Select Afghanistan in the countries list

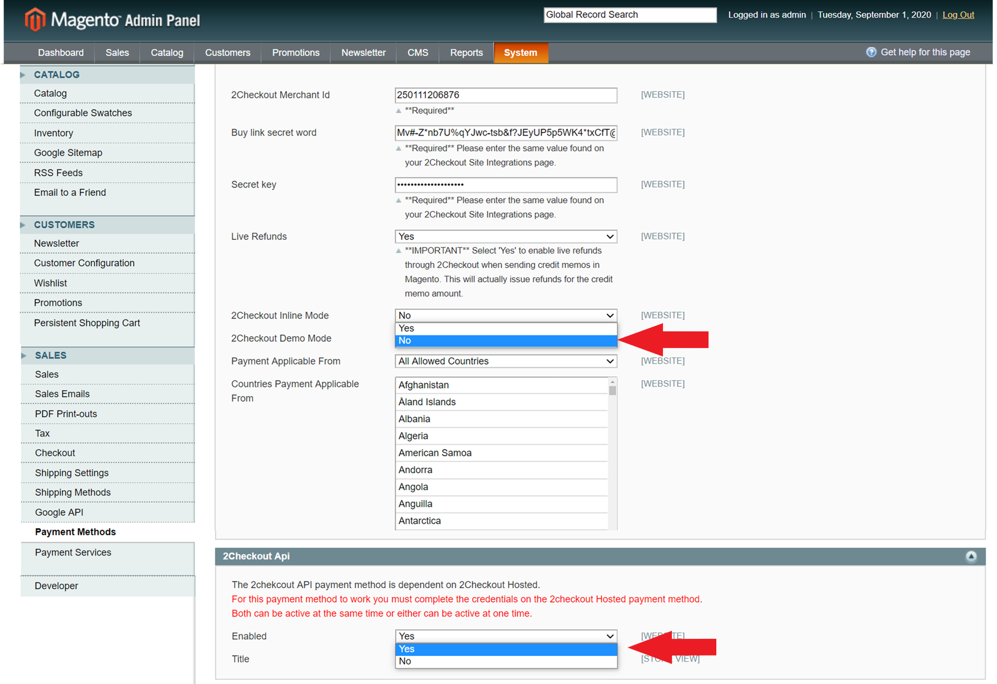coord(501,385)
